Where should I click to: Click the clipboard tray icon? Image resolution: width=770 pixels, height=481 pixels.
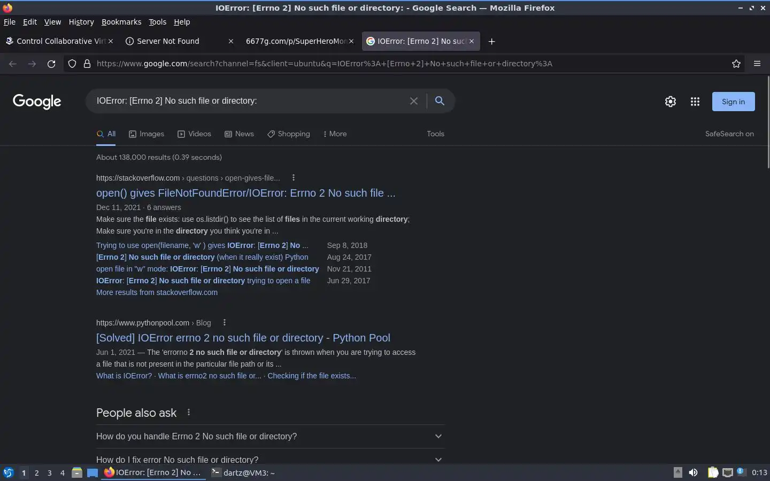click(713, 472)
